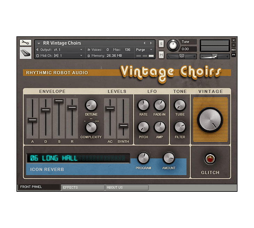Click the SYNTH level fader
Image resolution: width=254 pixels, height=228 pixels.
coord(124,125)
